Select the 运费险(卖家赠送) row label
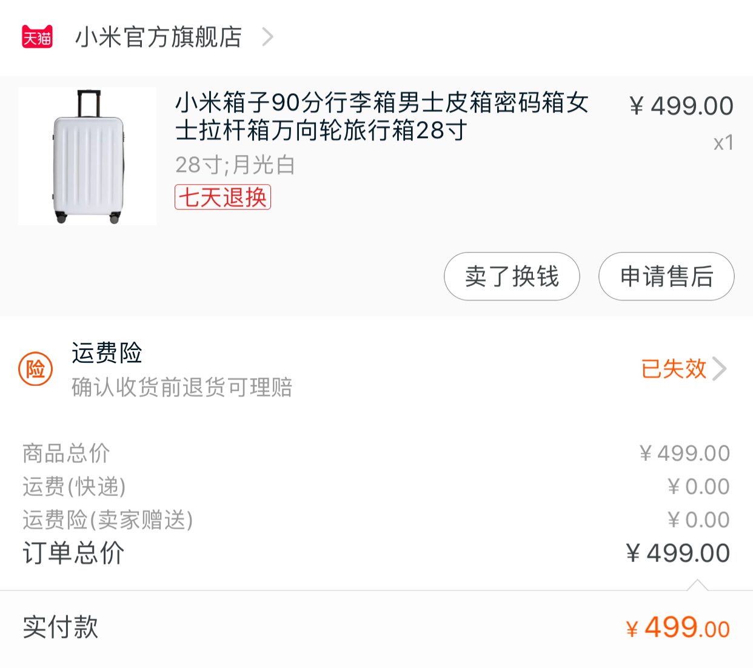This screenshot has width=753, height=668. (107, 520)
